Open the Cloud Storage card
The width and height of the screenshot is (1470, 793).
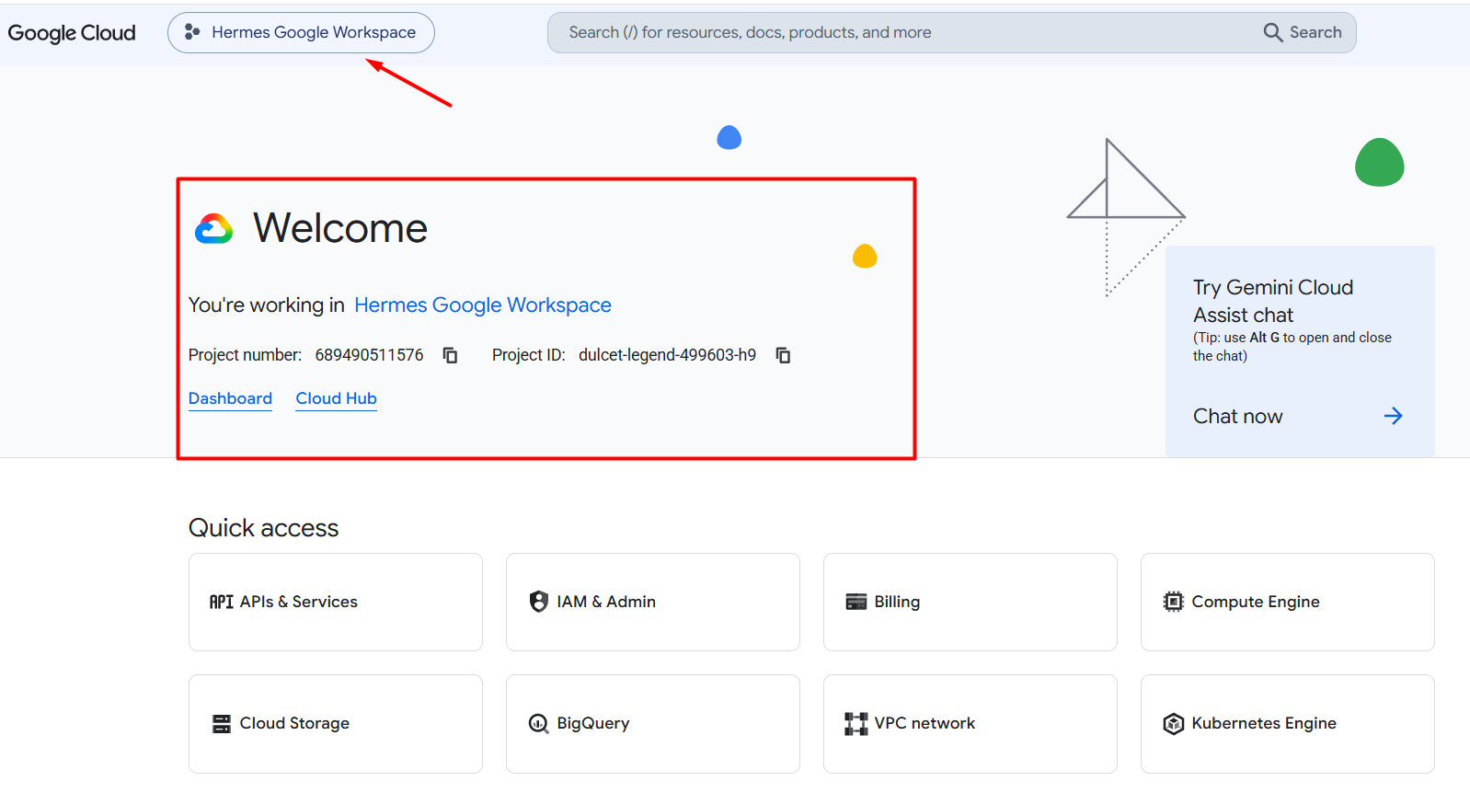coord(336,724)
